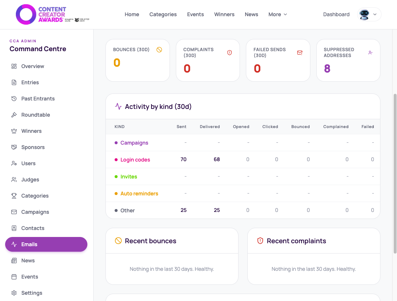This screenshot has height=301, width=397.
Task: Open Judges in the sidebar
Action: coord(46,180)
